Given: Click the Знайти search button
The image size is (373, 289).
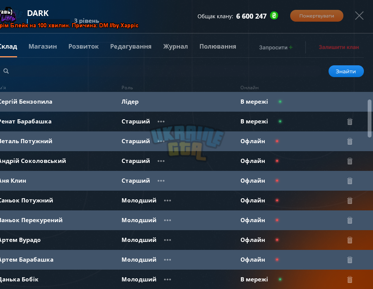Looking at the screenshot, I should click(x=346, y=71).
